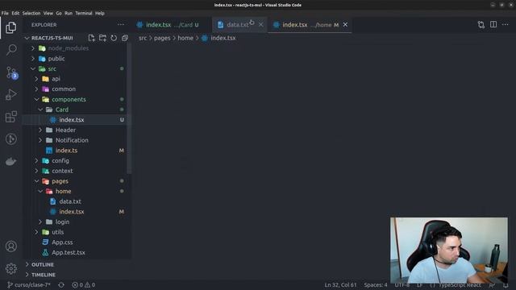Open the Docker view icon
The height and width of the screenshot is (290, 516).
[10, 161]
